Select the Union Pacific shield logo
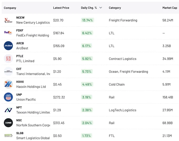This screenshot has height=141, width=179. tap(8, 97)
